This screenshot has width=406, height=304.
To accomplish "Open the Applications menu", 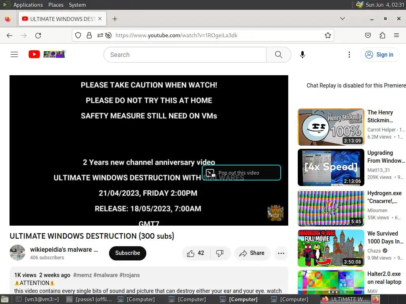I will [28, 5].
